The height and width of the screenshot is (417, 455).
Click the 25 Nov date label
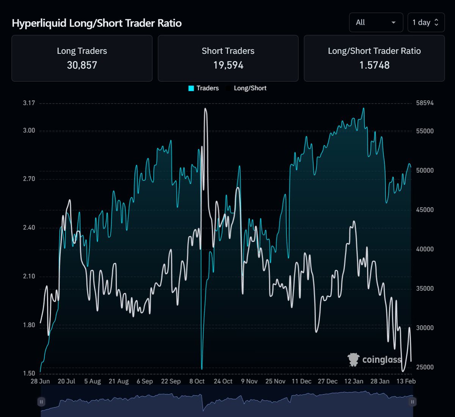pos(275,381)
